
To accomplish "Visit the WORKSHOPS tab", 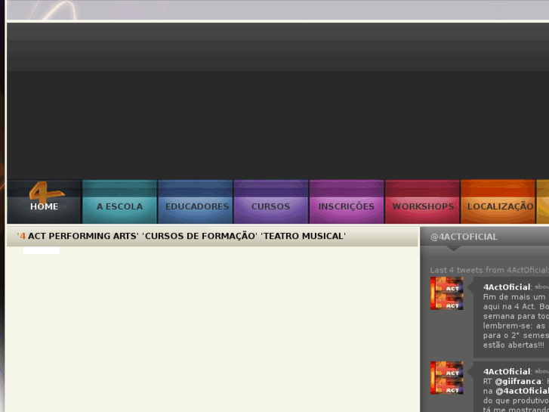I will (422, 202).
